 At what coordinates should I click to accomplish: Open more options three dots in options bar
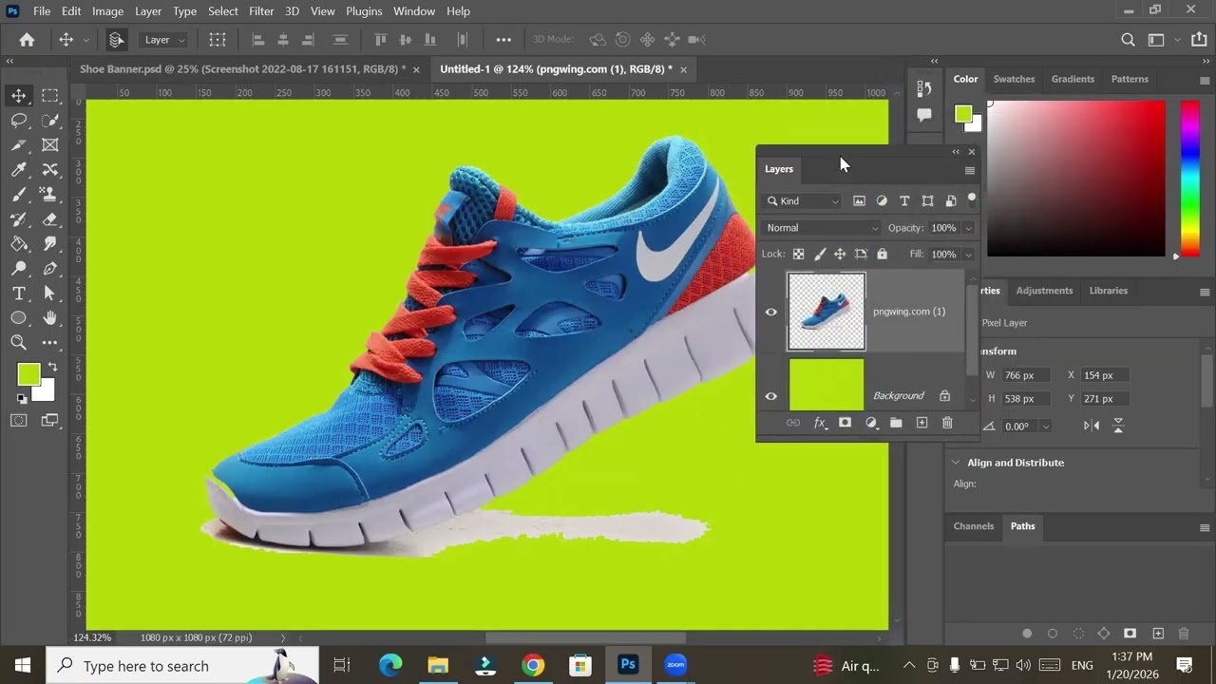[x=503, y=40]
